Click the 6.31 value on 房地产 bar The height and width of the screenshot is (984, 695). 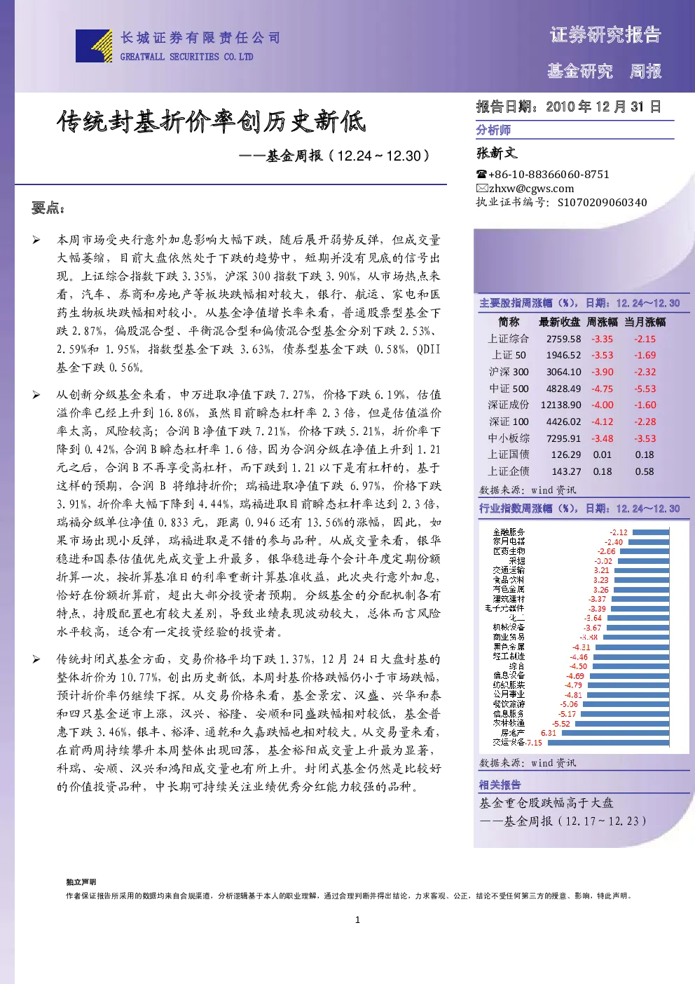tap(549, 732)
